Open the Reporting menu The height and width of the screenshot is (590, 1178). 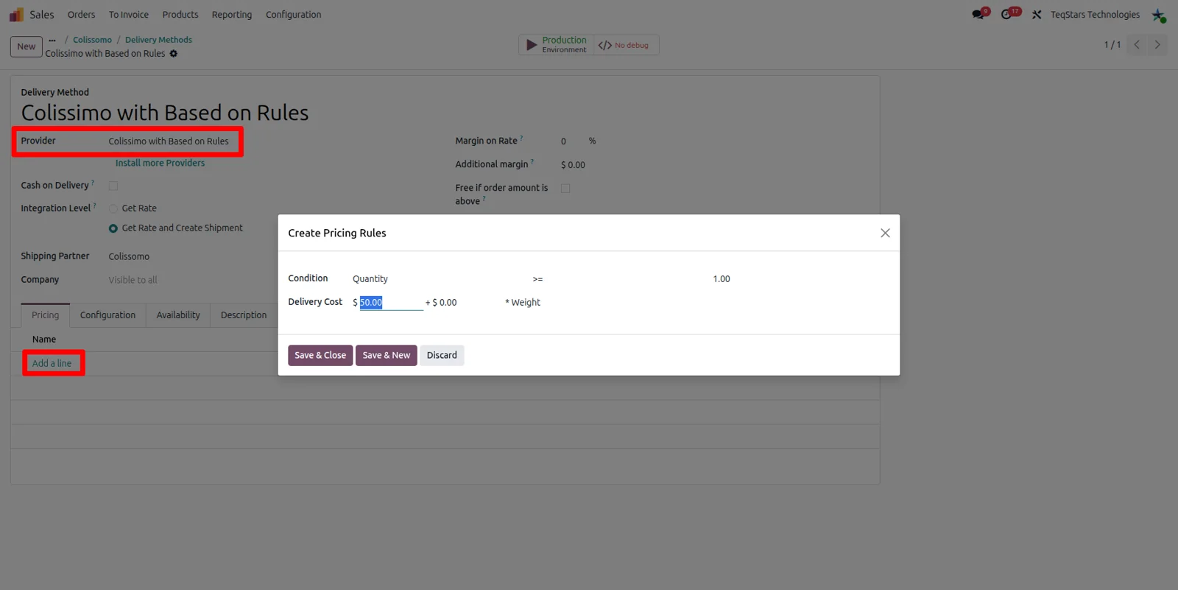(x=232, y=15)
